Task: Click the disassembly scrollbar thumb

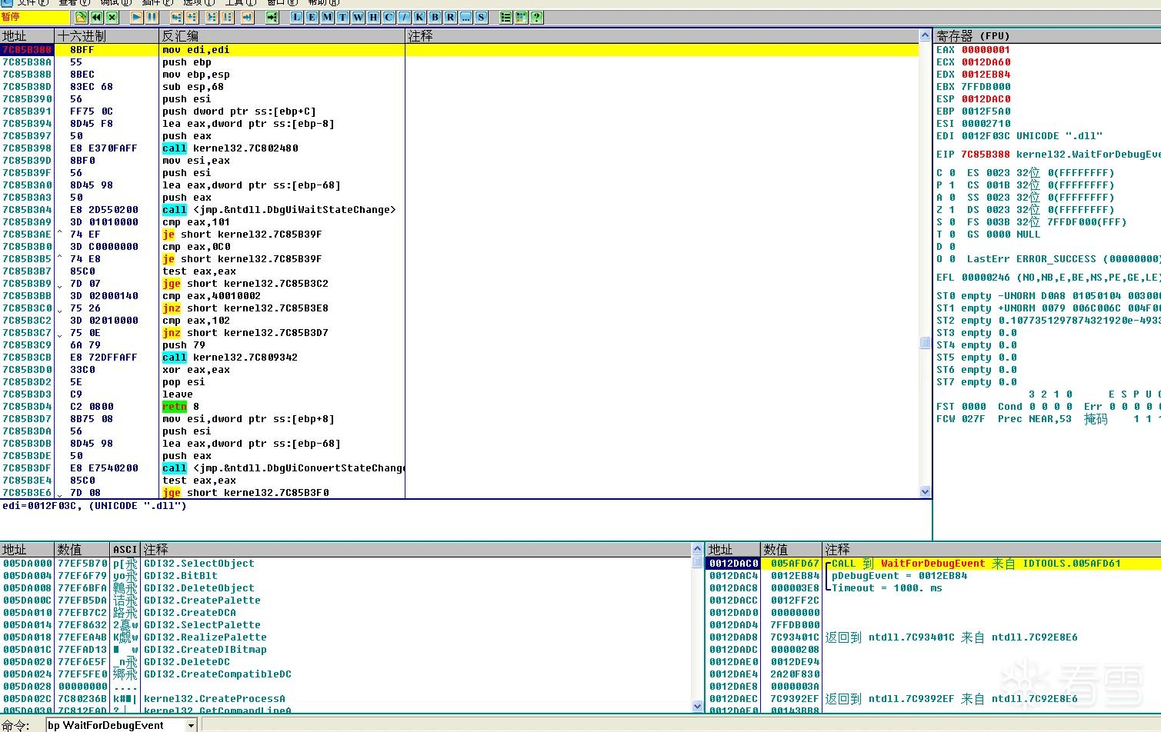Action: [x=926, y=343]
